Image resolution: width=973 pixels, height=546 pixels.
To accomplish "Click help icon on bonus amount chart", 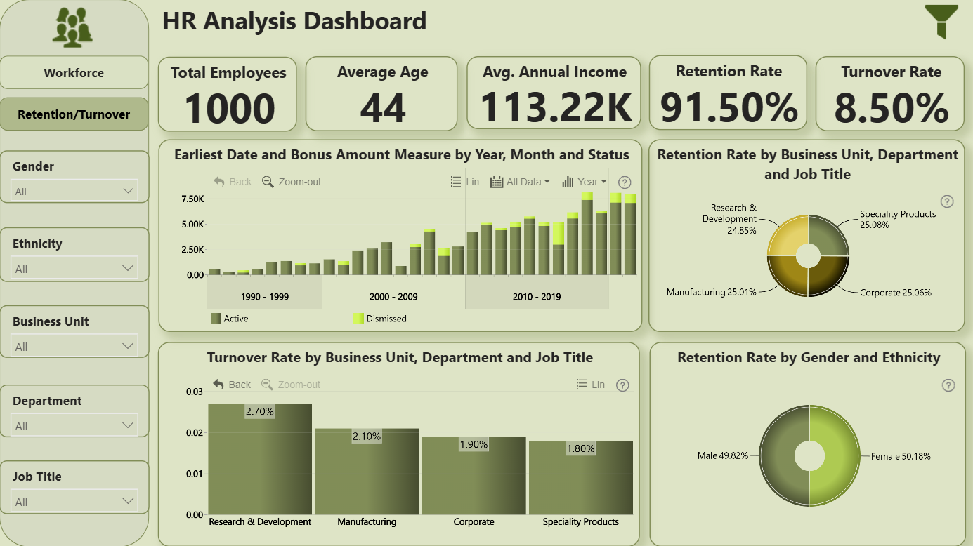I will click(x=625, y=182).
